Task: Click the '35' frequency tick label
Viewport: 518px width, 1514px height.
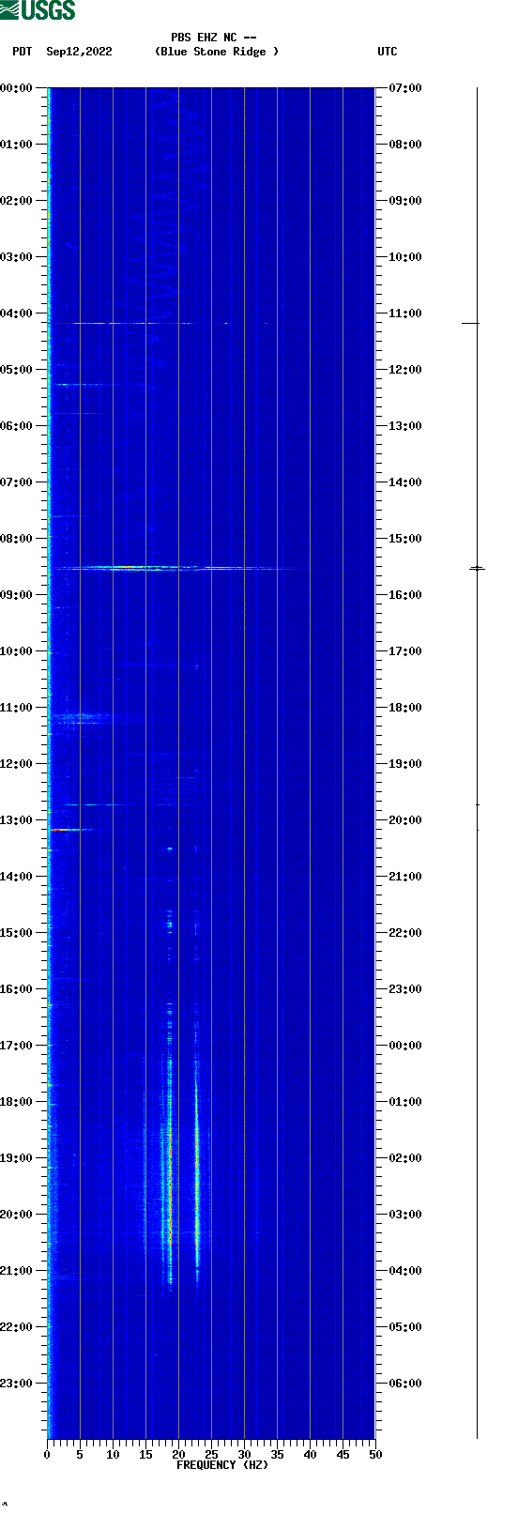Action: click(x=277, y=1455)
